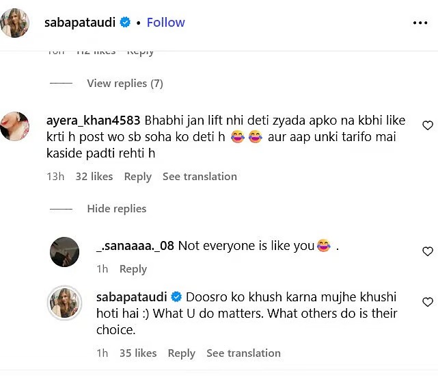Open ayera_khan4583 username link

point(93,121)
